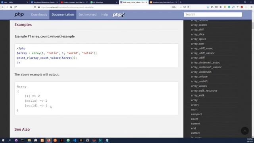Open current in sidebar
Image resolution: width=254 pixels, height=143 pixels.
coord(196,124)
